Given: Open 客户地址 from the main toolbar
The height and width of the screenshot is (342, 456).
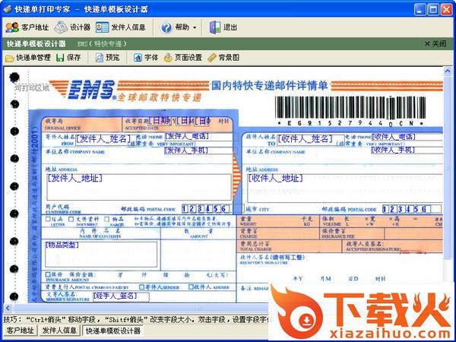Looking at the screenshot, I should (27, 27).
